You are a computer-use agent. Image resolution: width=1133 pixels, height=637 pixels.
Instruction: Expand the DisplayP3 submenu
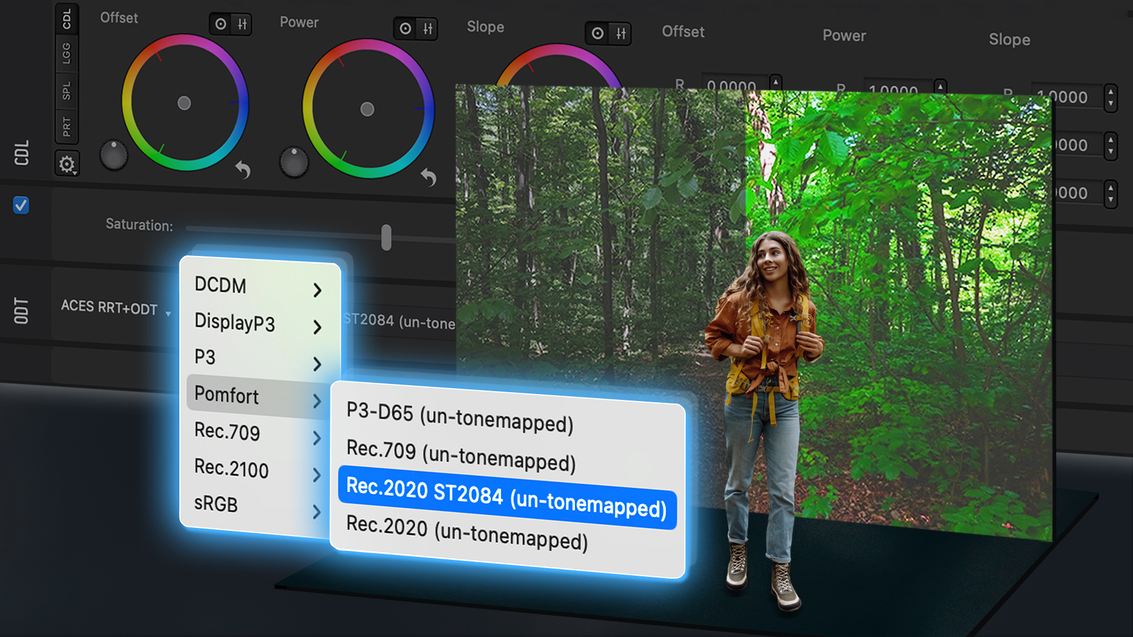click(x=260, y=323)
